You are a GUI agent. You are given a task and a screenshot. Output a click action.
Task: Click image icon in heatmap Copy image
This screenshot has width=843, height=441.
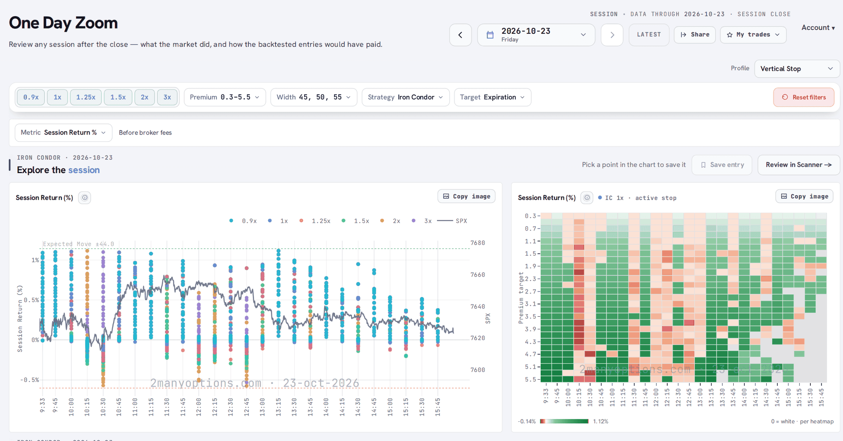point(784,196)
